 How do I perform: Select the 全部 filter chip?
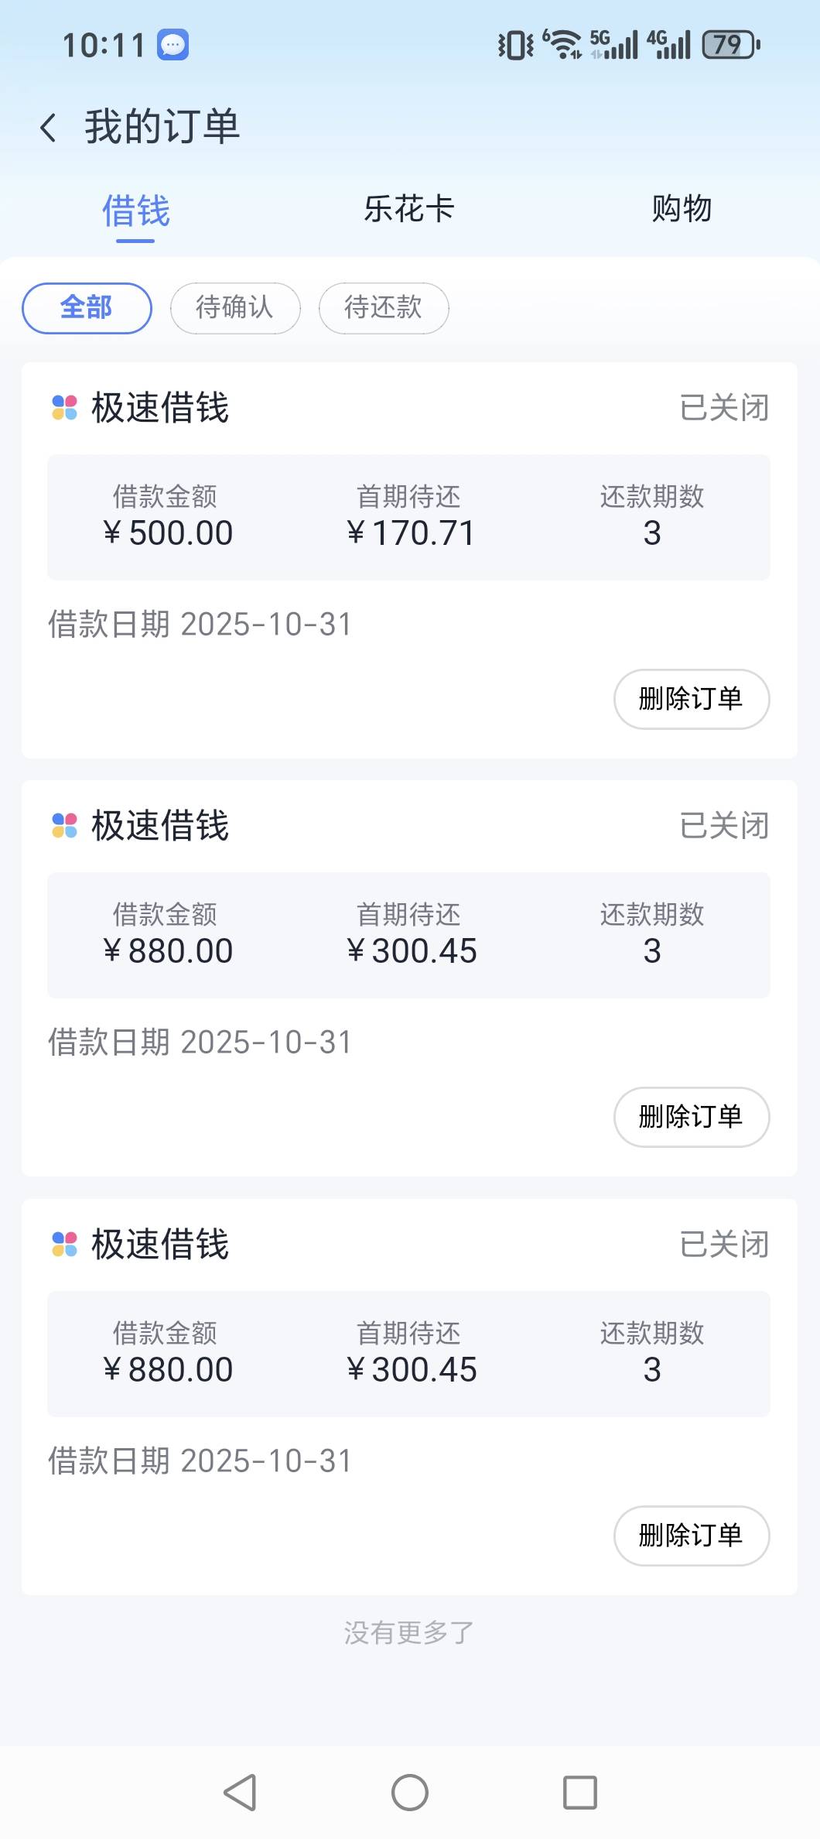coord(87,308)
